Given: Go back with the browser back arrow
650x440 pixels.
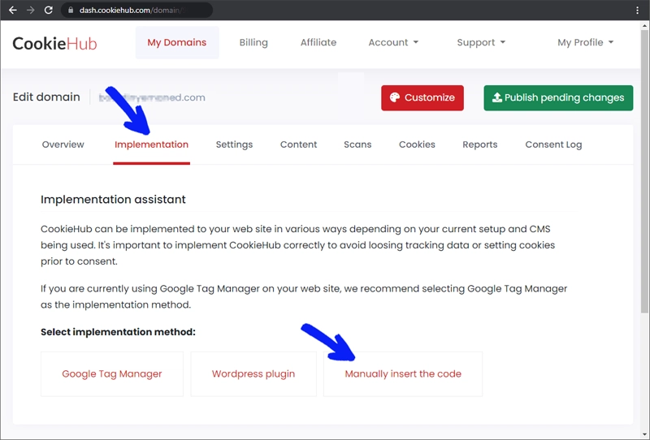Looking at the screenshot, I should [x=13, y=10].
